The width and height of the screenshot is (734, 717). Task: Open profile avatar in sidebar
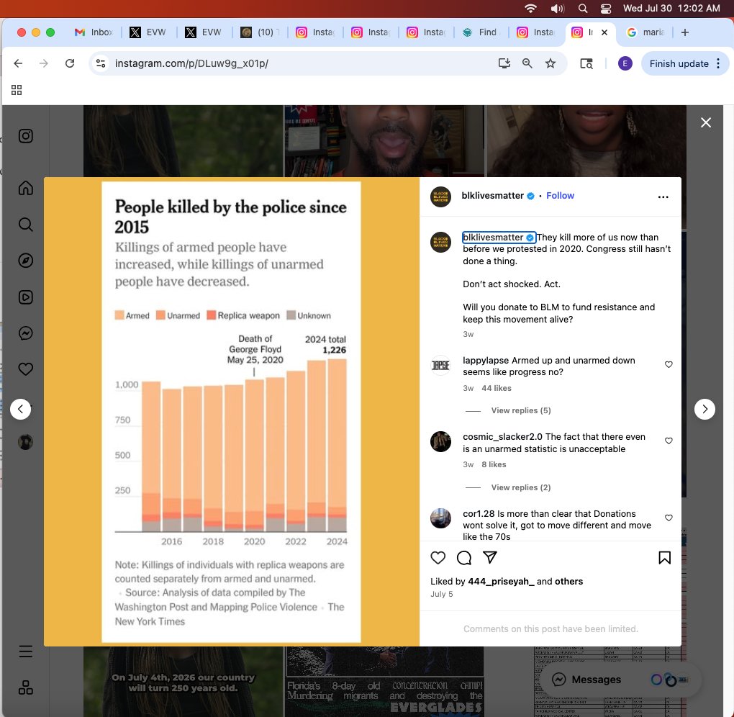[26, 442]
